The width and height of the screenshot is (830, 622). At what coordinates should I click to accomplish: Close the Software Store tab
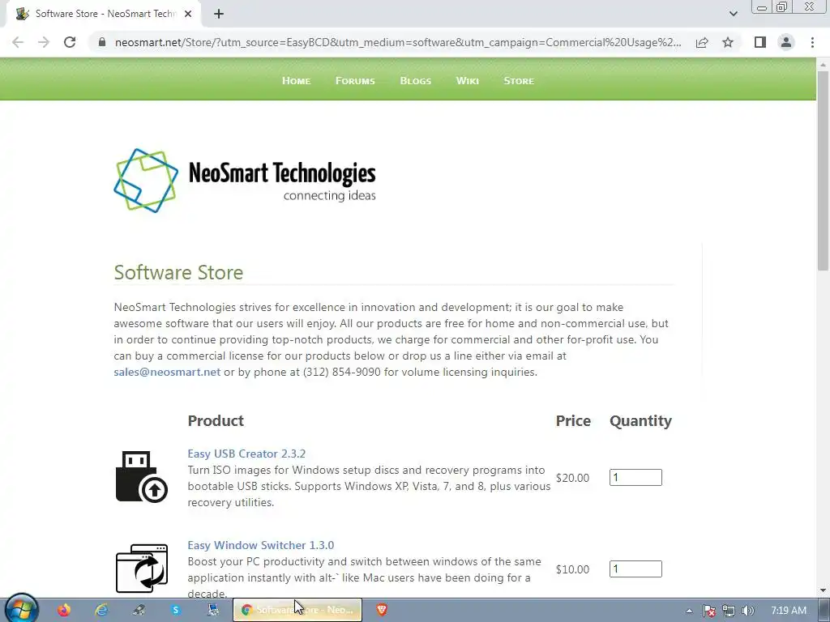[x=188, y=14]
